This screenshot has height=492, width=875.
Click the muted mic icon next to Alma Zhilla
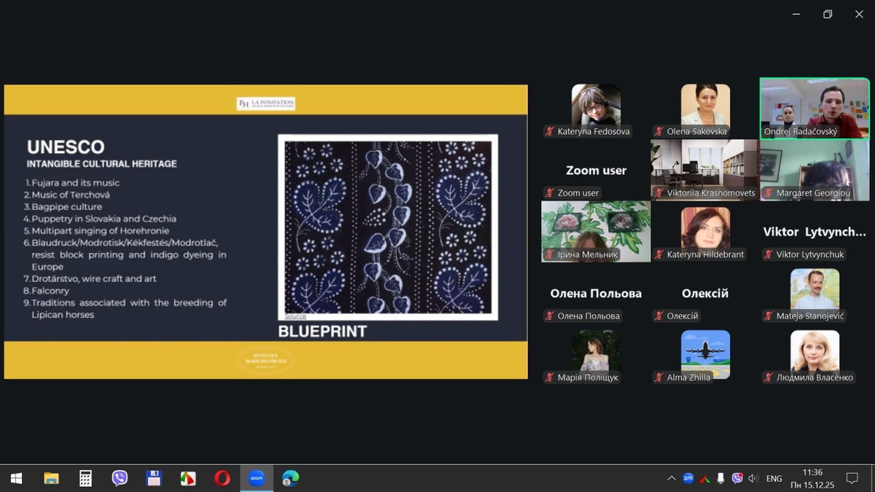659,378
